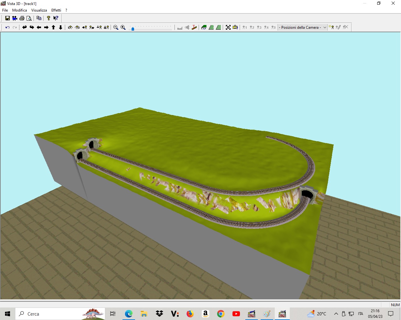Click the zoom out magnifier icon
Image resolution: width=401 pixels, height=320 pixels.
pos(116,27)
